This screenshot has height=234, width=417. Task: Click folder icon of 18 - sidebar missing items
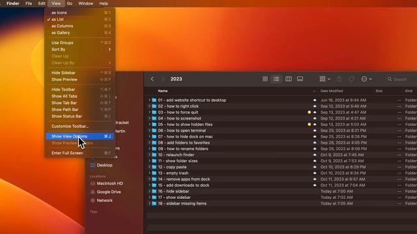click(154, 203)
